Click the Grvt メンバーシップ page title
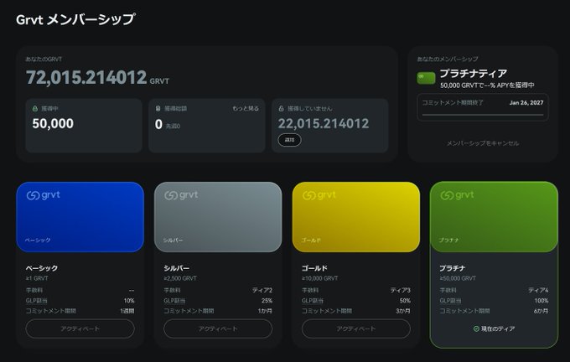Screen dimensions: 570x362 (x=75, y=19)
